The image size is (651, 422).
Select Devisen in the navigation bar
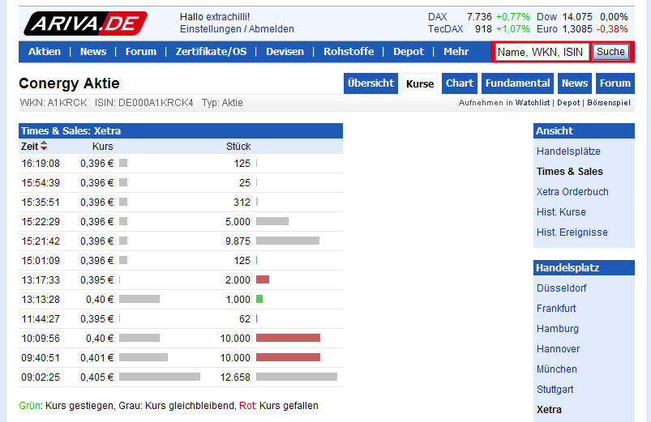pyautogui.click(x=285, y=52)
